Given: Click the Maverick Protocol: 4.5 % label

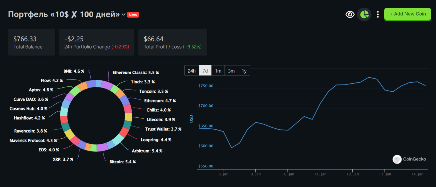Looking at the screenshot, I should point(33,141).
